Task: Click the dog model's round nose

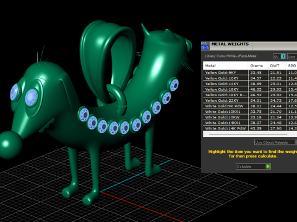Action: [x=10, y=144]
